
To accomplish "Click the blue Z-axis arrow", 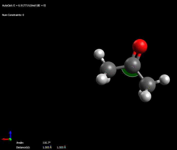I will pyautogui.click(x=10, y=134).
